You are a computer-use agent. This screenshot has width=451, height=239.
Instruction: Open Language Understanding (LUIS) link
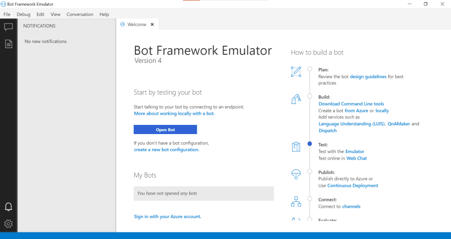point(352,124)
